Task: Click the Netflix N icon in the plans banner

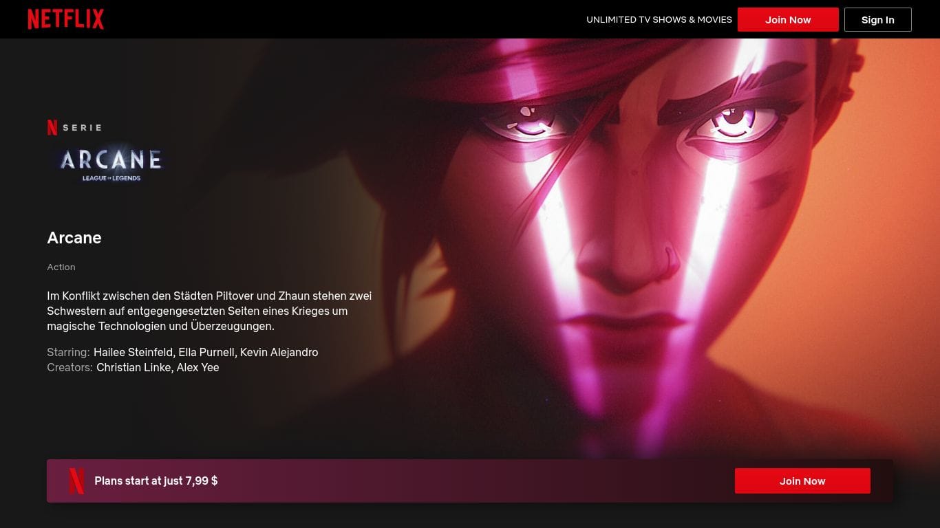Action: (x=77, y=481)
